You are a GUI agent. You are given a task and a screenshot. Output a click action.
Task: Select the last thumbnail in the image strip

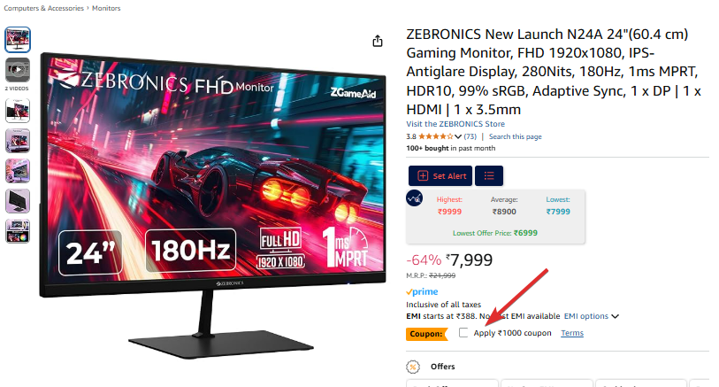tap(18, 231)
